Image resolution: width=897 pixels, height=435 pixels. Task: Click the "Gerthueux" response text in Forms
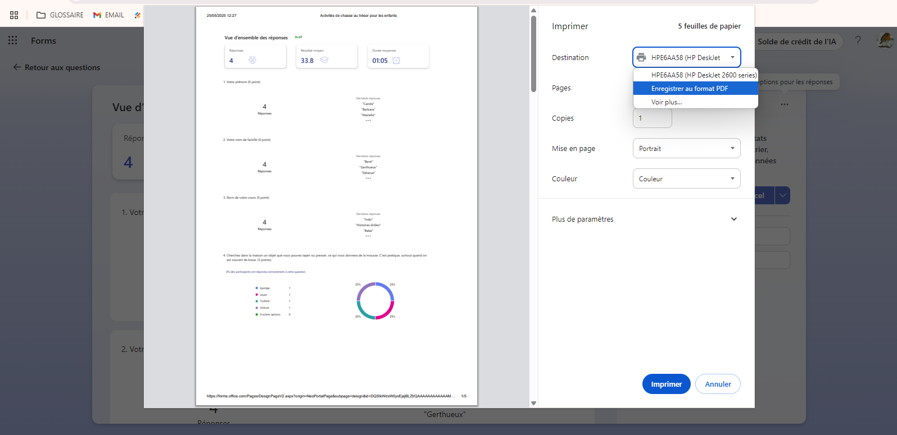point(445,414)
